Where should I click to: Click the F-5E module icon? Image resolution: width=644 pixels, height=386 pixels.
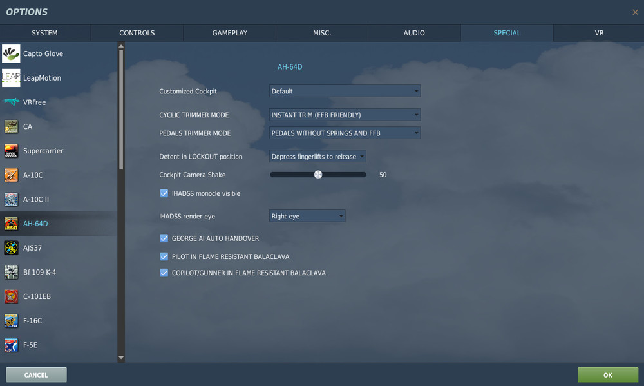point(11,345)
